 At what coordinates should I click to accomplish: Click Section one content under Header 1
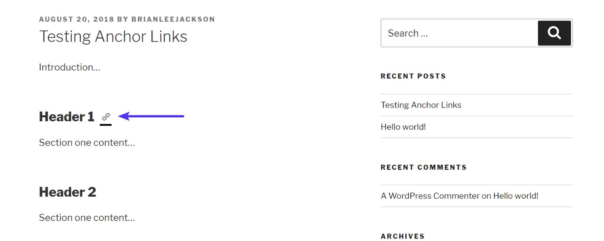tap(87, 143)
